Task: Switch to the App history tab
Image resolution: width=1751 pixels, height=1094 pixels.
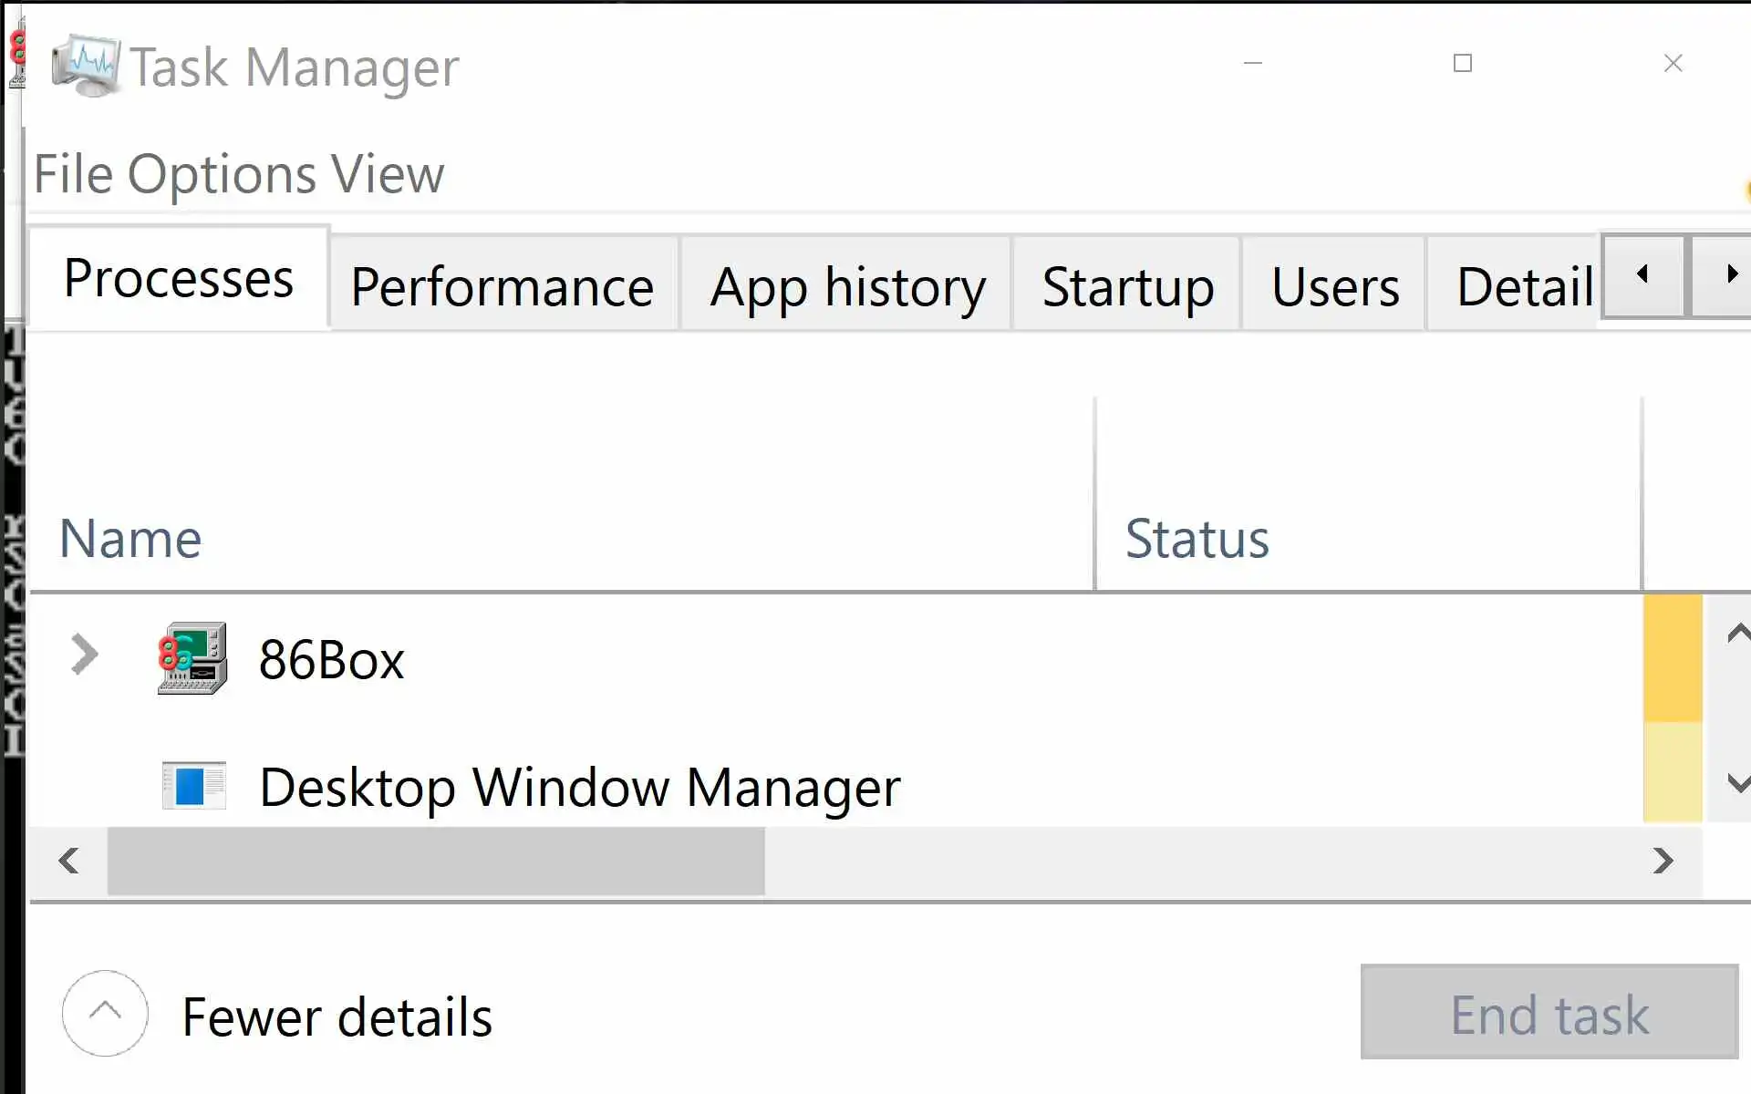Action: pos(847,286)
